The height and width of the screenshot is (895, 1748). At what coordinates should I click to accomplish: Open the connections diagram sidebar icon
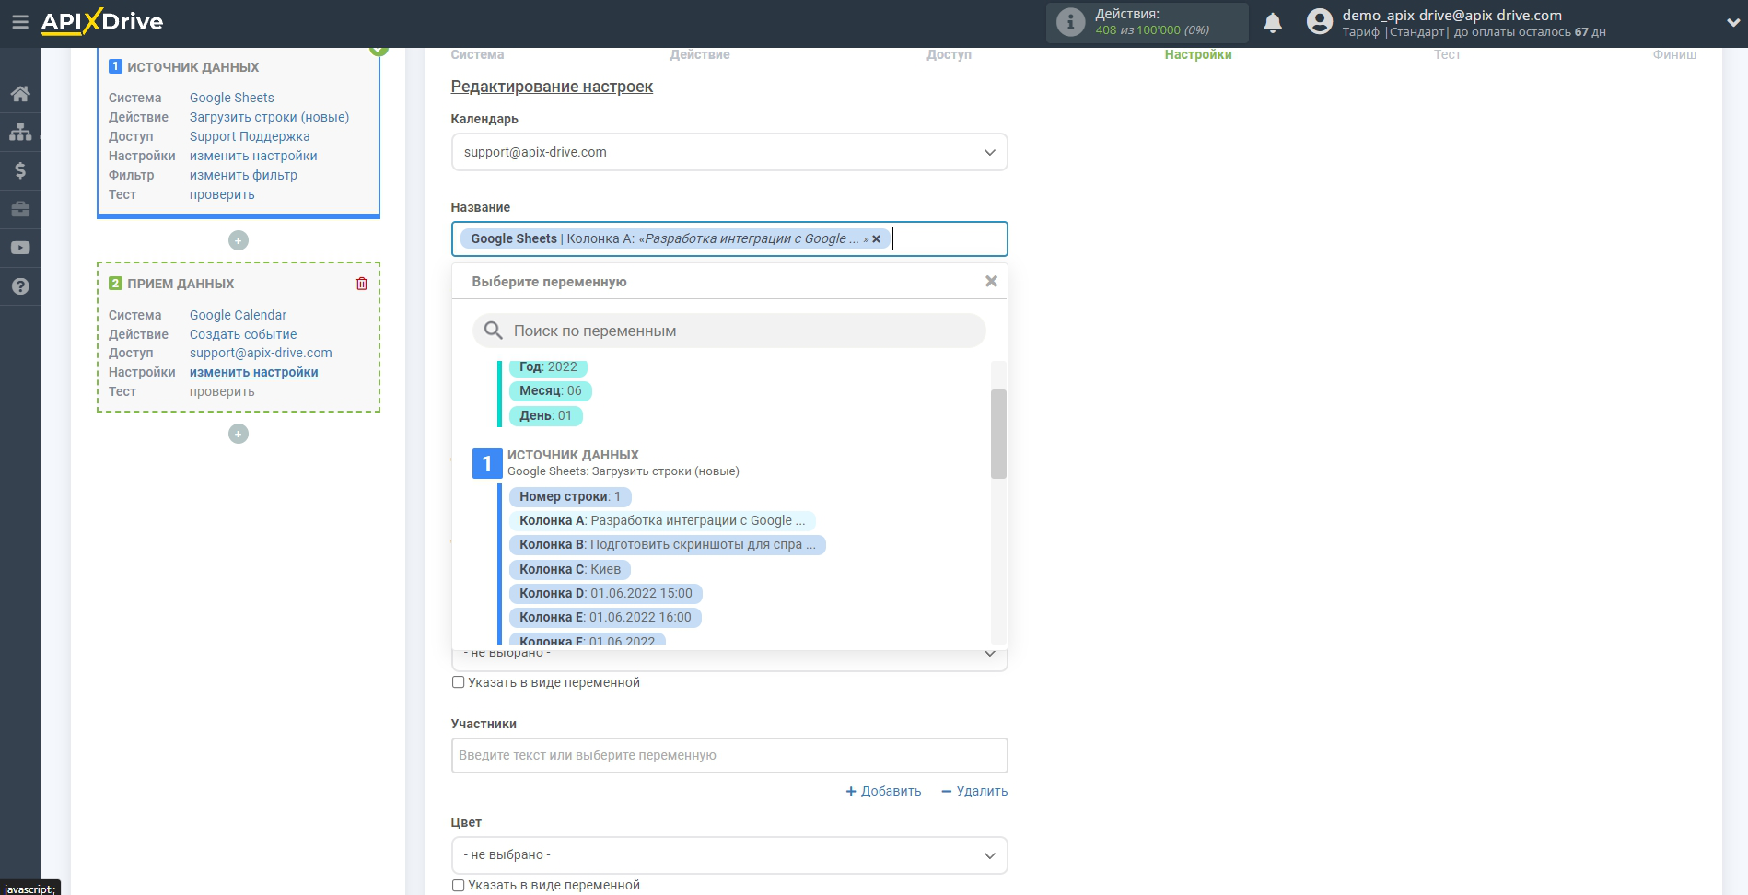point(20,132)
